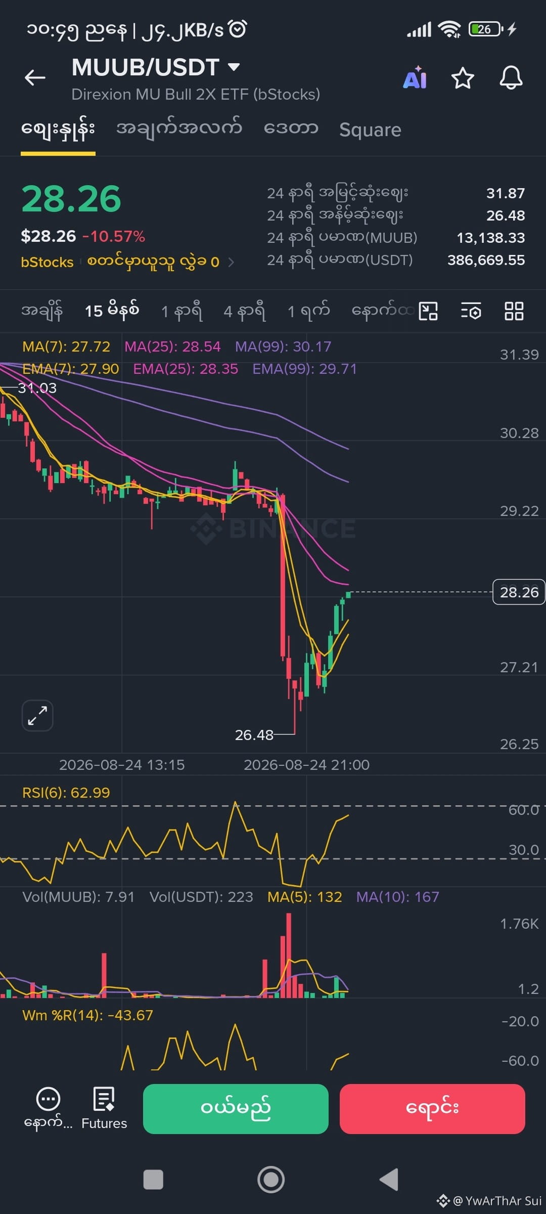Click the 26.48 low marker on chart
The width and height of the screenshot is (546, 1214).
coord(254,735)
